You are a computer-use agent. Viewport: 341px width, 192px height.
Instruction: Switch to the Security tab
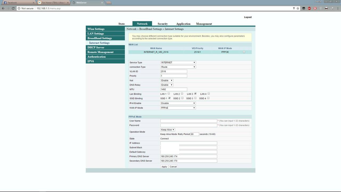tap(163, 24)
